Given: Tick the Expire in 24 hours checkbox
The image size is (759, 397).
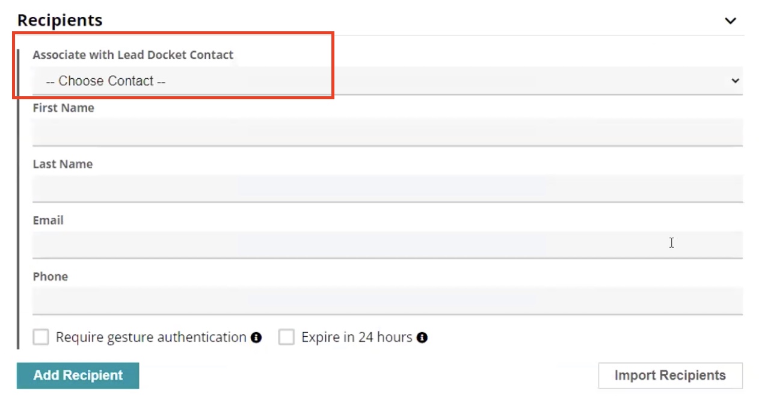Looking at the screenshot, I should 286,337.
